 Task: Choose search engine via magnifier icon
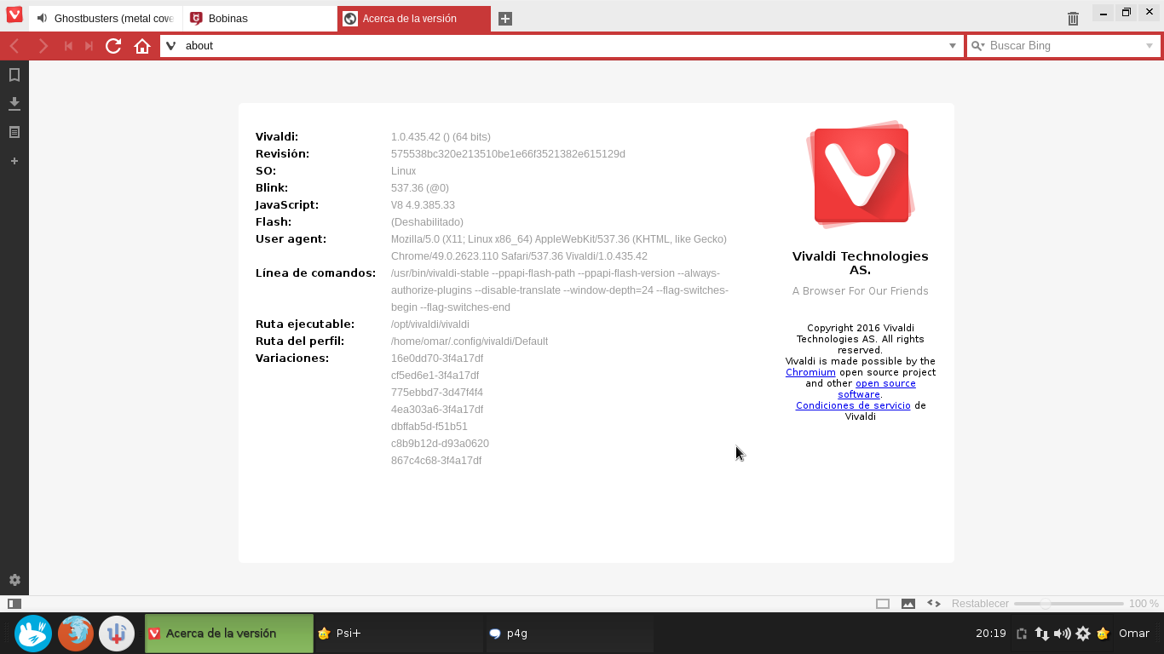(978, 46)
